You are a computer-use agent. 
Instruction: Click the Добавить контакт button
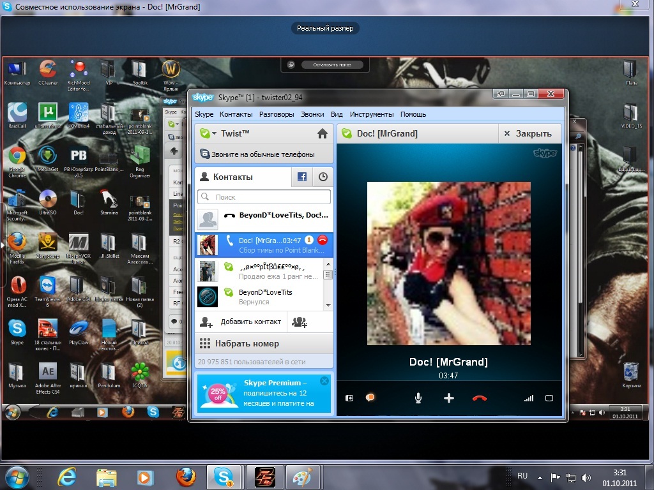(x=241, y=322)
